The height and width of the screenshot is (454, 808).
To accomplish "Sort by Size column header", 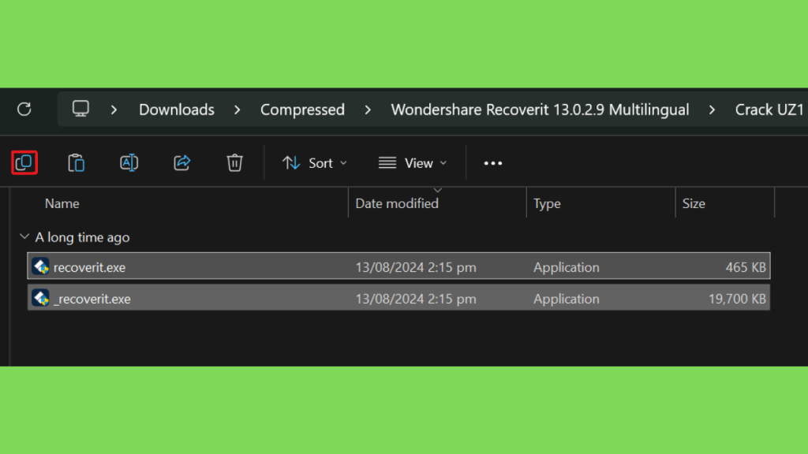I will click(694, 203).
